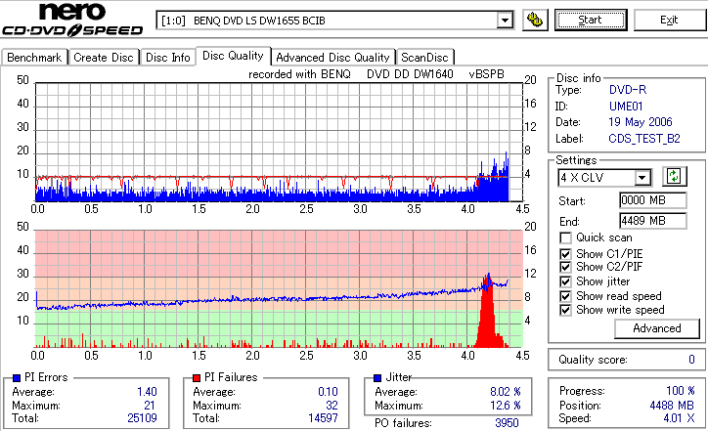Toggle the Show C1/PIE checkbox

click(x=565, y=254)
